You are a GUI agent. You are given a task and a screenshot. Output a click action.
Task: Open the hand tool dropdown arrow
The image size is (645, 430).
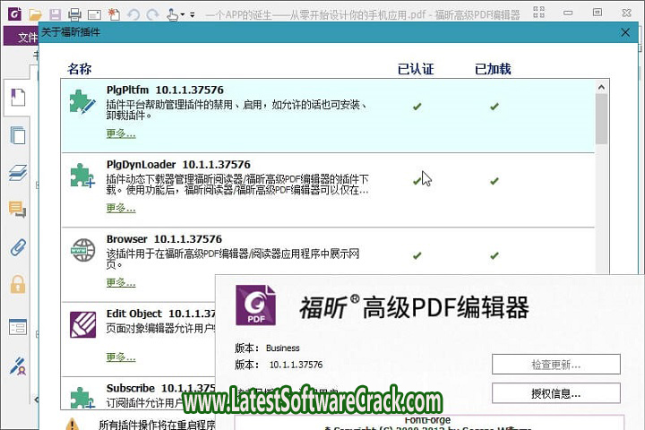[183, 15]
